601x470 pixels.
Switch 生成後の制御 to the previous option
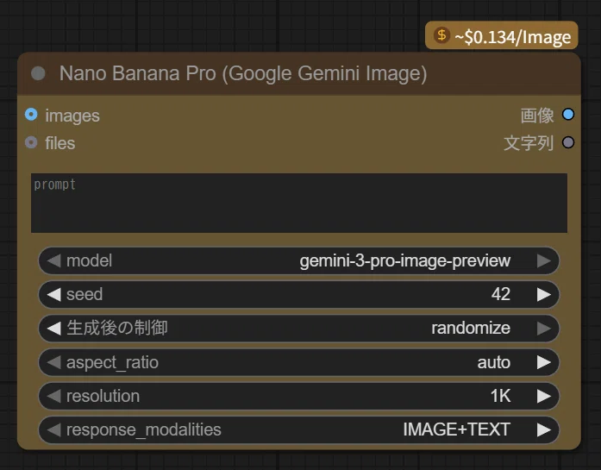pyautogui.click(x=53, y=329)
